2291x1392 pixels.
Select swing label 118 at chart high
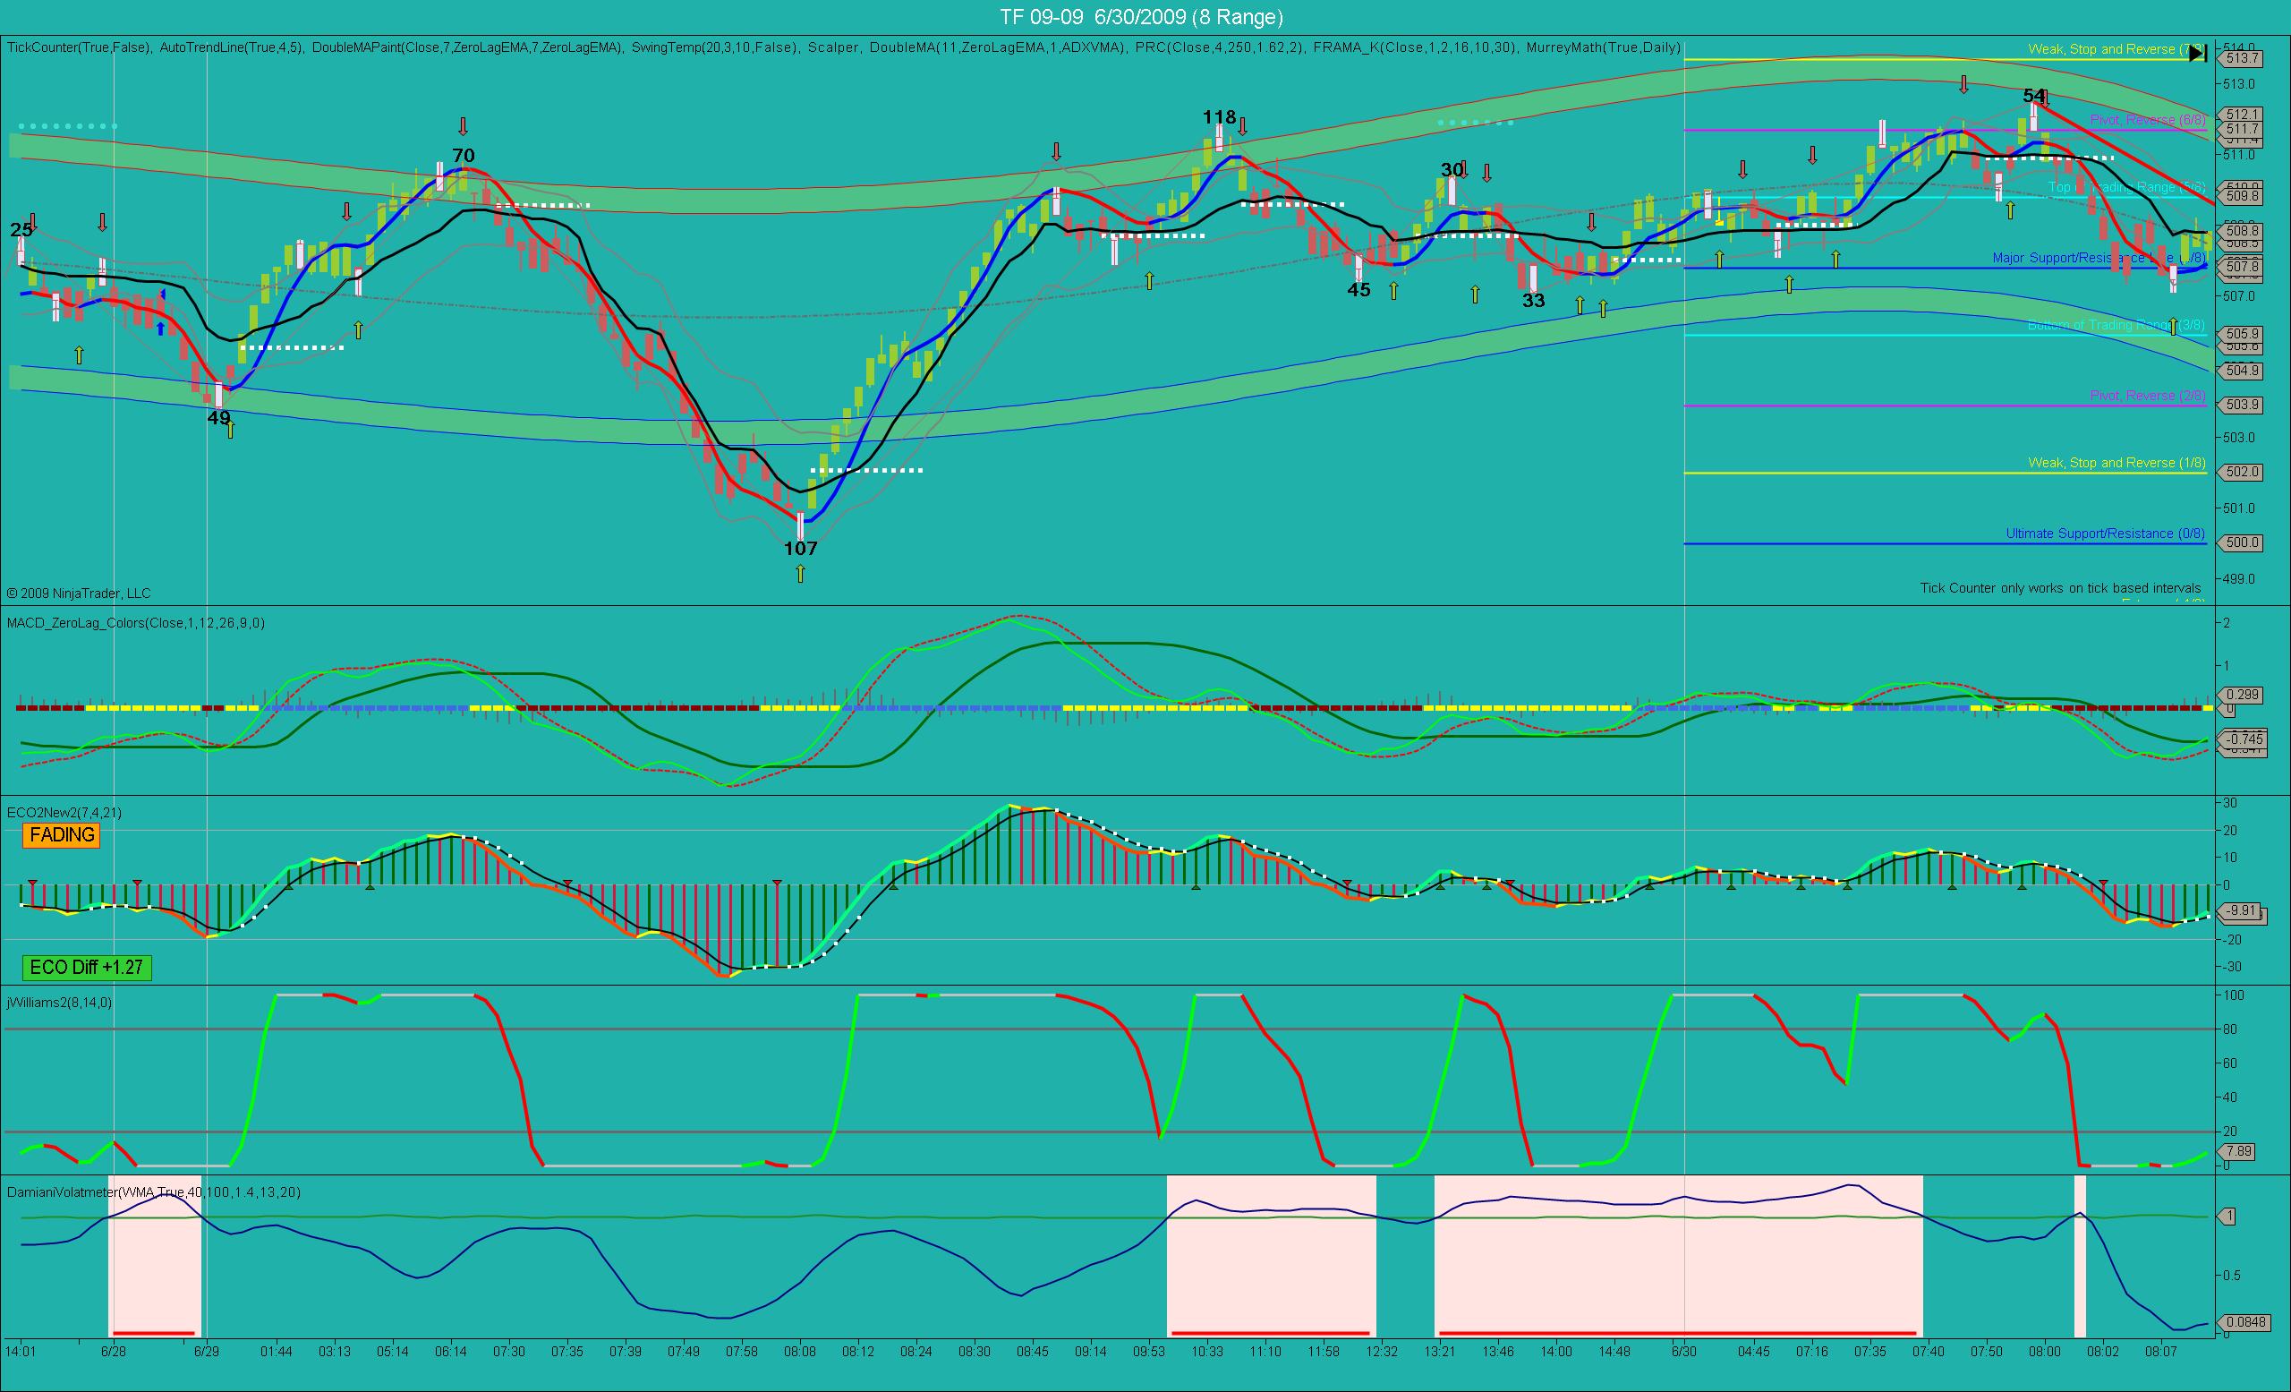click(x=1219, y=117)
